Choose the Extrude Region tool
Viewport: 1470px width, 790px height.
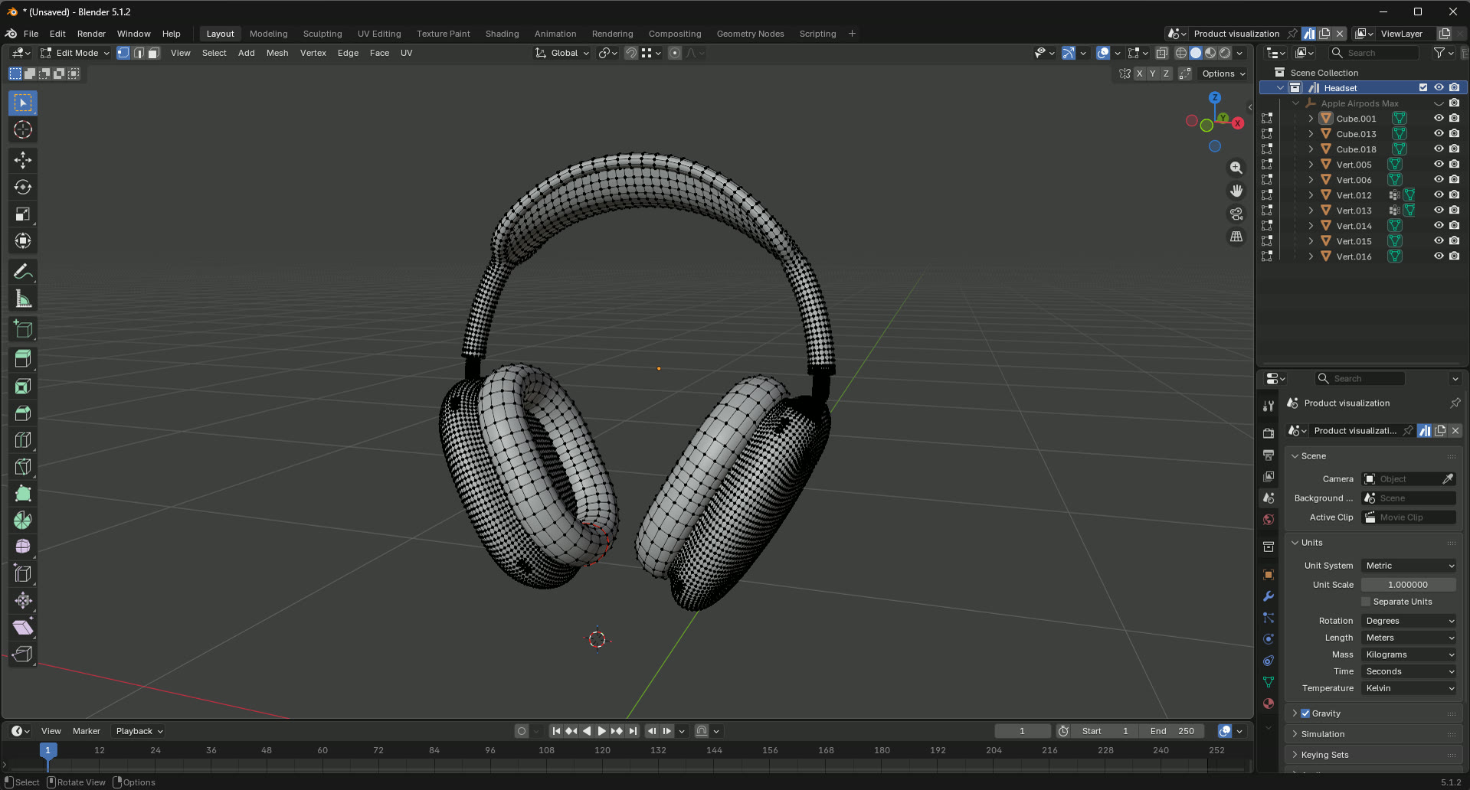point(23,359)
